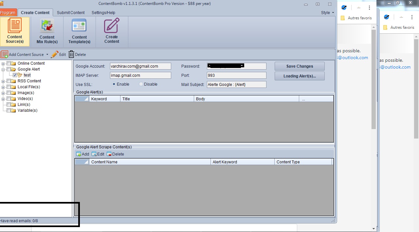Open Content Mix Rule(s) ribbon icon
Screen dimensions: 419x232
point(47,31)
